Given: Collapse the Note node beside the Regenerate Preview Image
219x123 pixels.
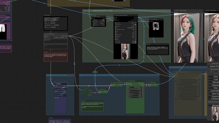Looking at the screenshot, I should coord(147,44).
